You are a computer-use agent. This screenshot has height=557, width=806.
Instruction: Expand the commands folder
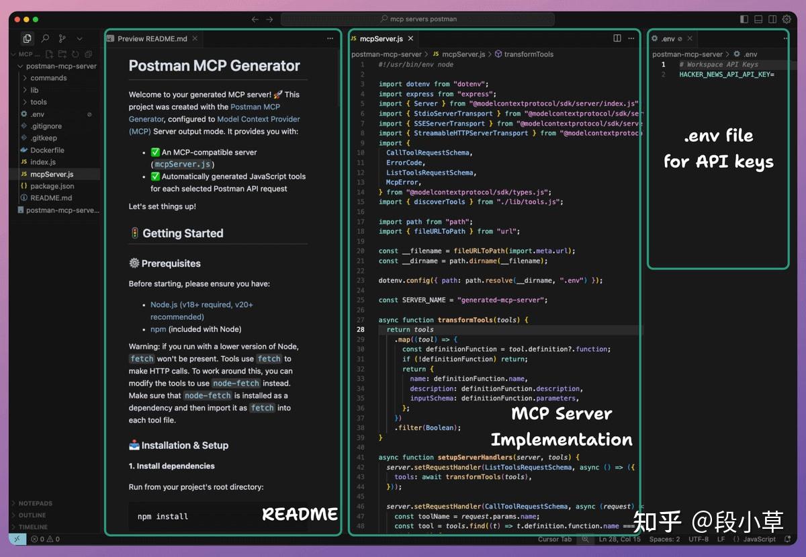pyautogui.click(x=48, y=78)
